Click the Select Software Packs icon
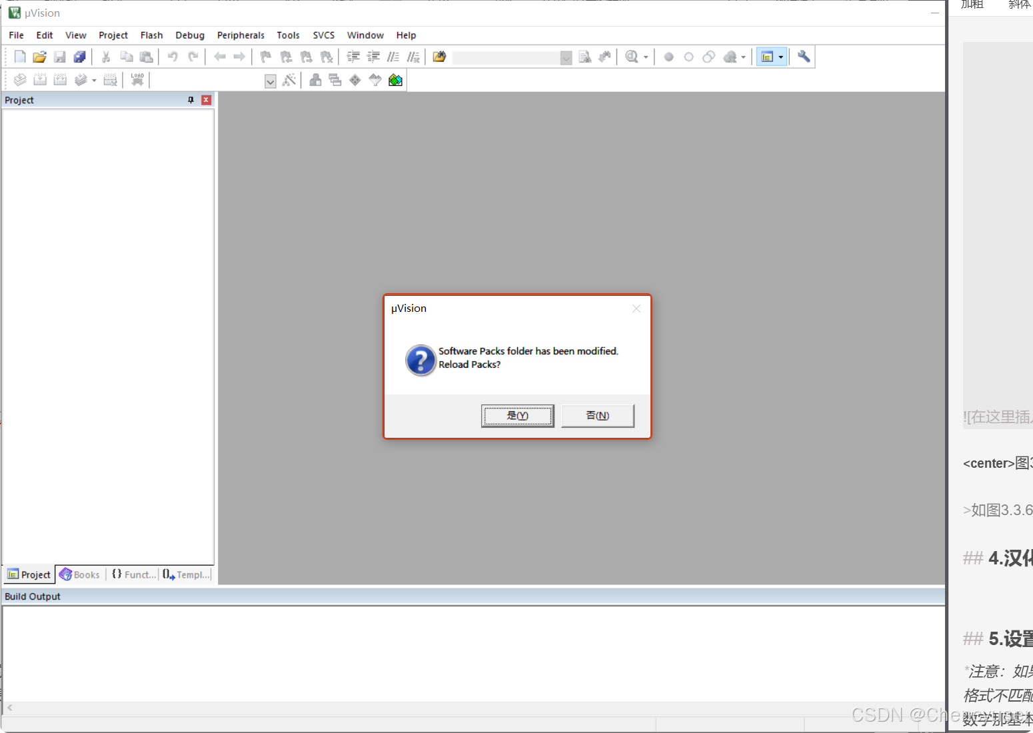The width and height of the screenshot is (1033, 733). 375,80
